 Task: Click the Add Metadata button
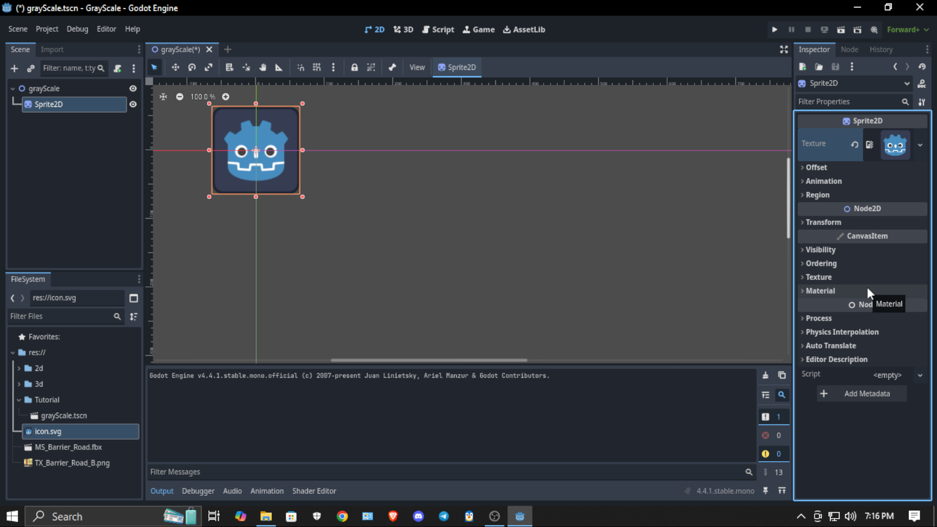(x=862, y=394)
